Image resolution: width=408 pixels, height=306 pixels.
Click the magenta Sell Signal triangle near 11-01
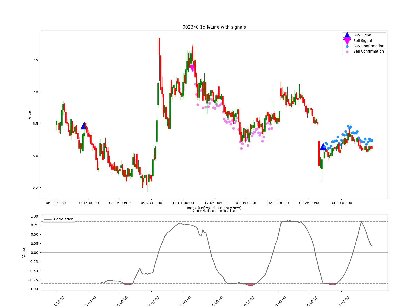193,68
